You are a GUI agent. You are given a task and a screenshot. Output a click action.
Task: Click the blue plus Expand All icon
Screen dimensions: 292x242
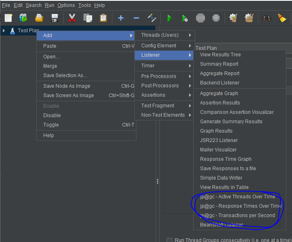click(121, 18)
